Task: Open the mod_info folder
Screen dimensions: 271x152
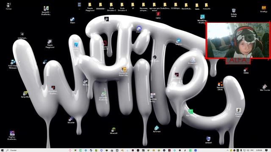Action: click(x=206, y=6)
